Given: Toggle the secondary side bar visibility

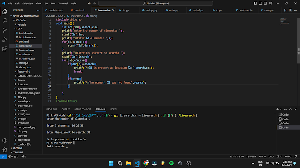Looking at the screenshot, I should pyautogui.click(x=266, y=4).
